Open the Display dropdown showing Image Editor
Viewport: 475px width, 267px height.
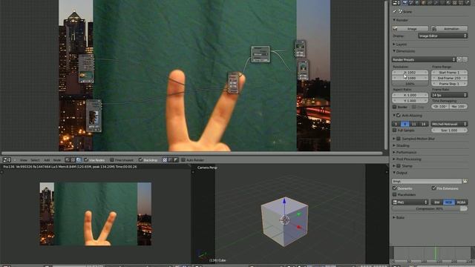click(x=442, y=36)
